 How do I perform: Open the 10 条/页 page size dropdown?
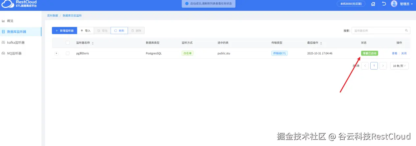pyautogui.click(x=400, y=66)
